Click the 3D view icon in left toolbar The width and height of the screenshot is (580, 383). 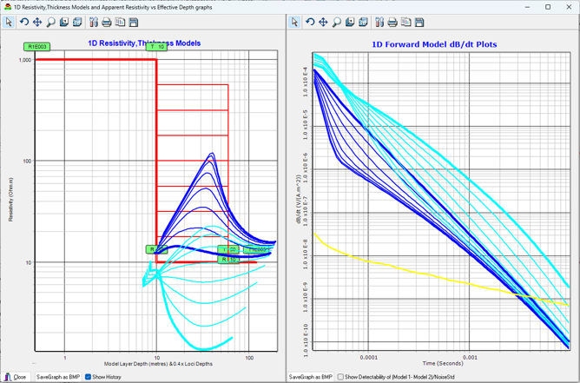click(77, 23)
